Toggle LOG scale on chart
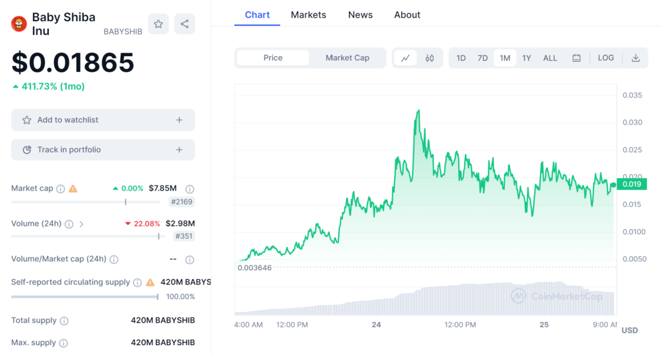The height and width of the screenshot is (355, 661). coord(605,58)
